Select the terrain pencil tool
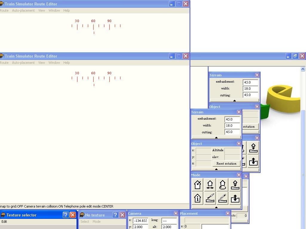Image resolution: width=306 pixels, height=229 pixels. point(223,198)
